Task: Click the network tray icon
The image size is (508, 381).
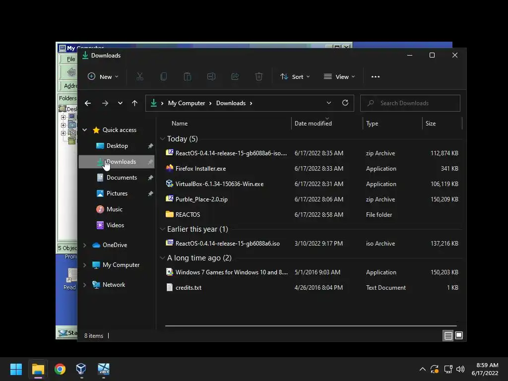Action: 448,369
